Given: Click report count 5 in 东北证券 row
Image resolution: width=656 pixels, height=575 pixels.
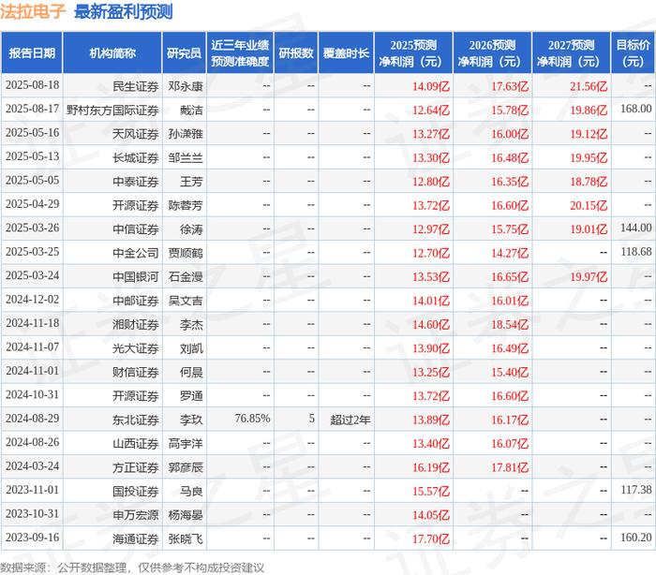Looking at the screenshot, I should (x=312, y=419).
